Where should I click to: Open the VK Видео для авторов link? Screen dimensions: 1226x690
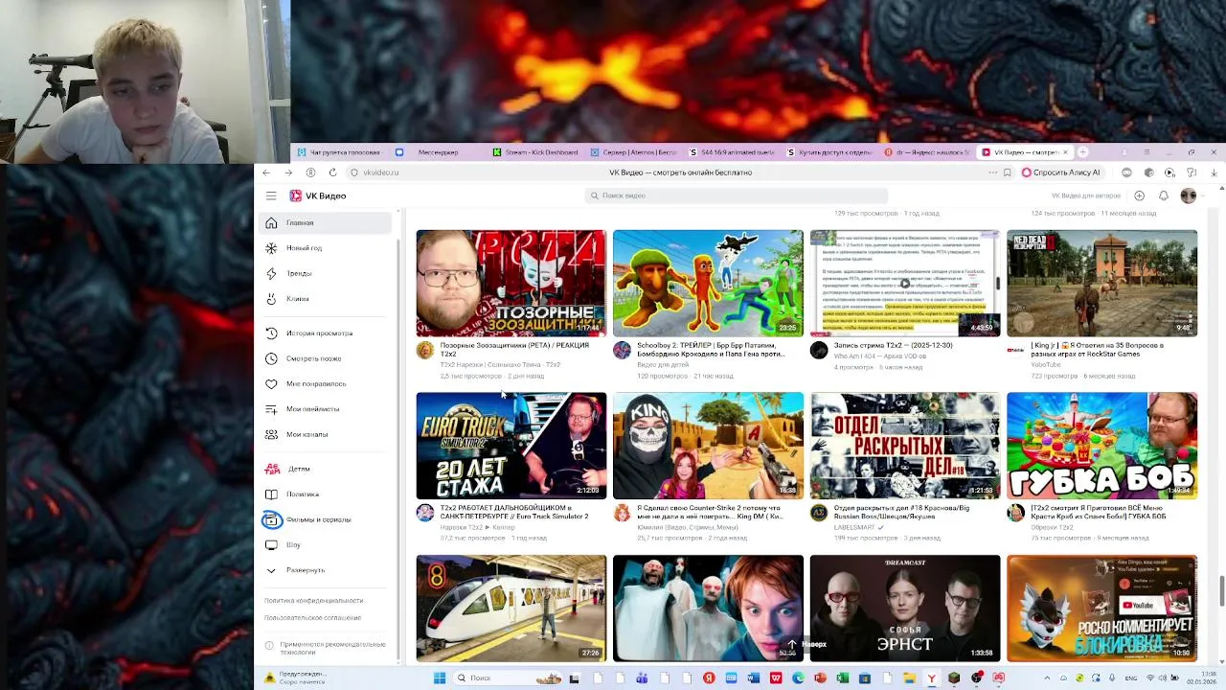point(1086,195)
